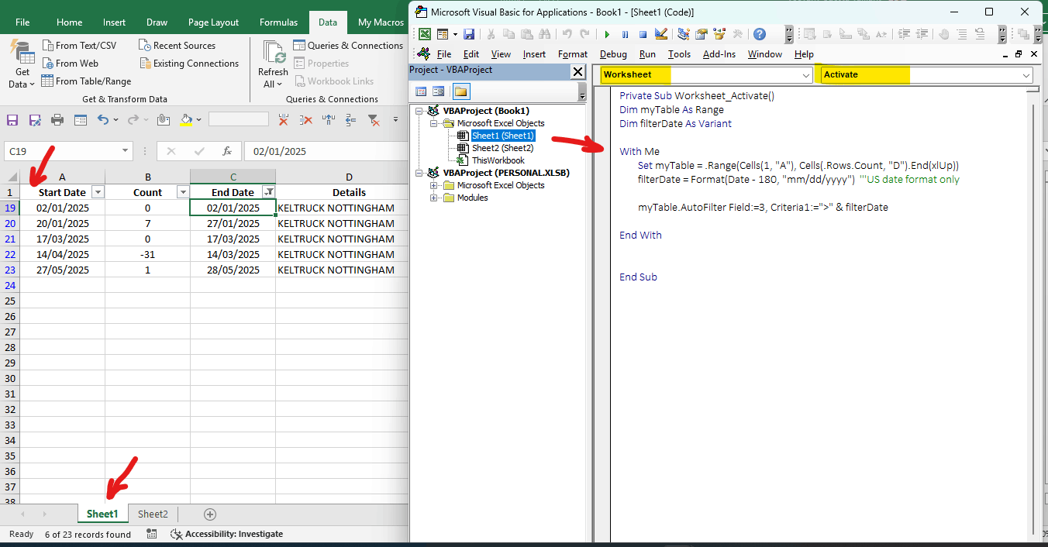Click the Quick Print printer icon
Image resolution: width=1048 pixels, height=547 pixels.
[57, 120]
